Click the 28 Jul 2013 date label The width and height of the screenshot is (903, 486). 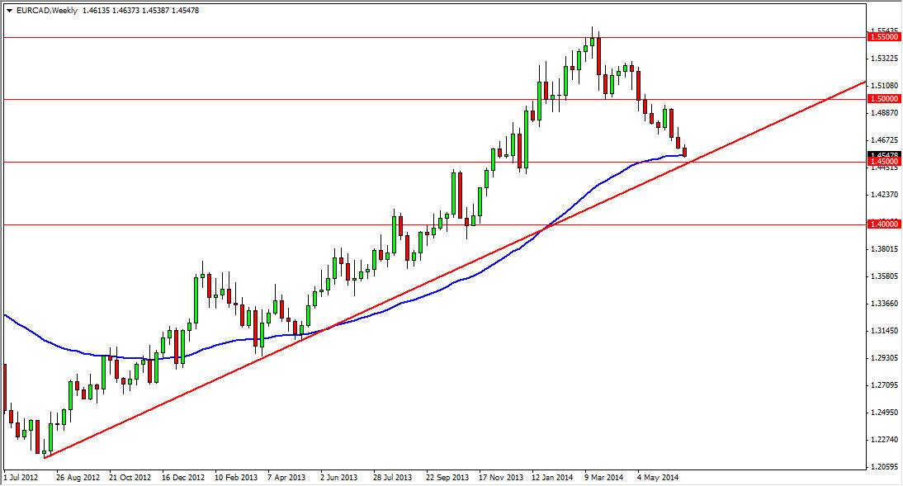pyautogui.click(x=393, y=478)
